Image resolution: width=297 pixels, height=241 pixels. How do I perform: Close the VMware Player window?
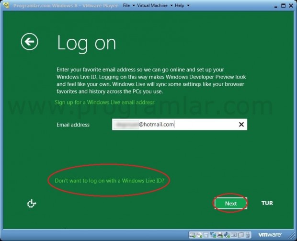tap(291, 5)
